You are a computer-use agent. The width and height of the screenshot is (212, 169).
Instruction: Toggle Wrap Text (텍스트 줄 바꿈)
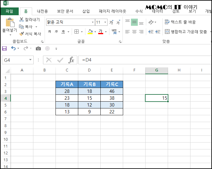pos(180,22)
